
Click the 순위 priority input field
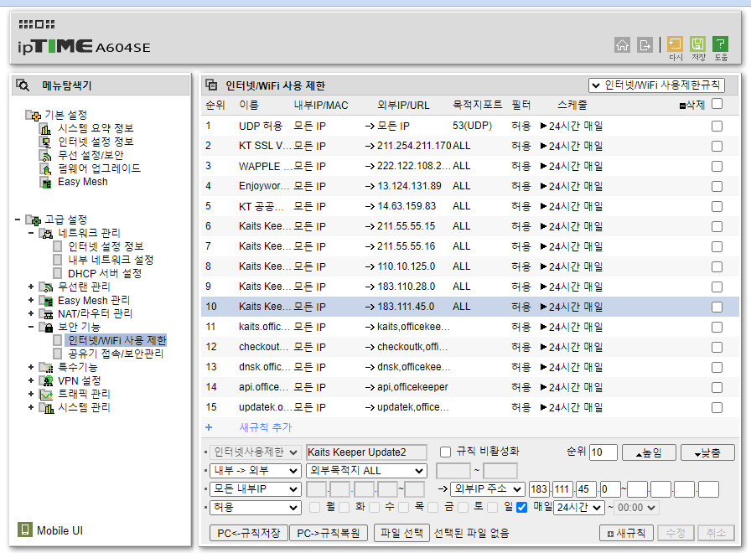[x=603, y=452]
